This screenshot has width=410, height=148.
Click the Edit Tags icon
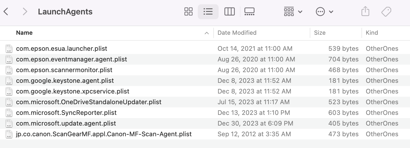386,12
